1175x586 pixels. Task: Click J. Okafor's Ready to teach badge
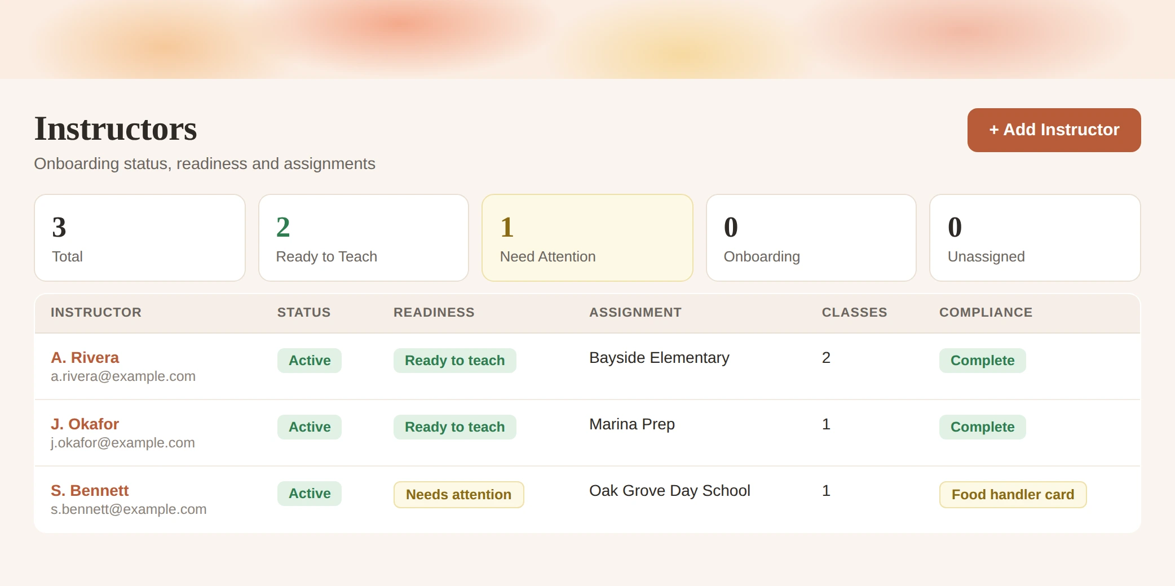click(x=455, y=427)
